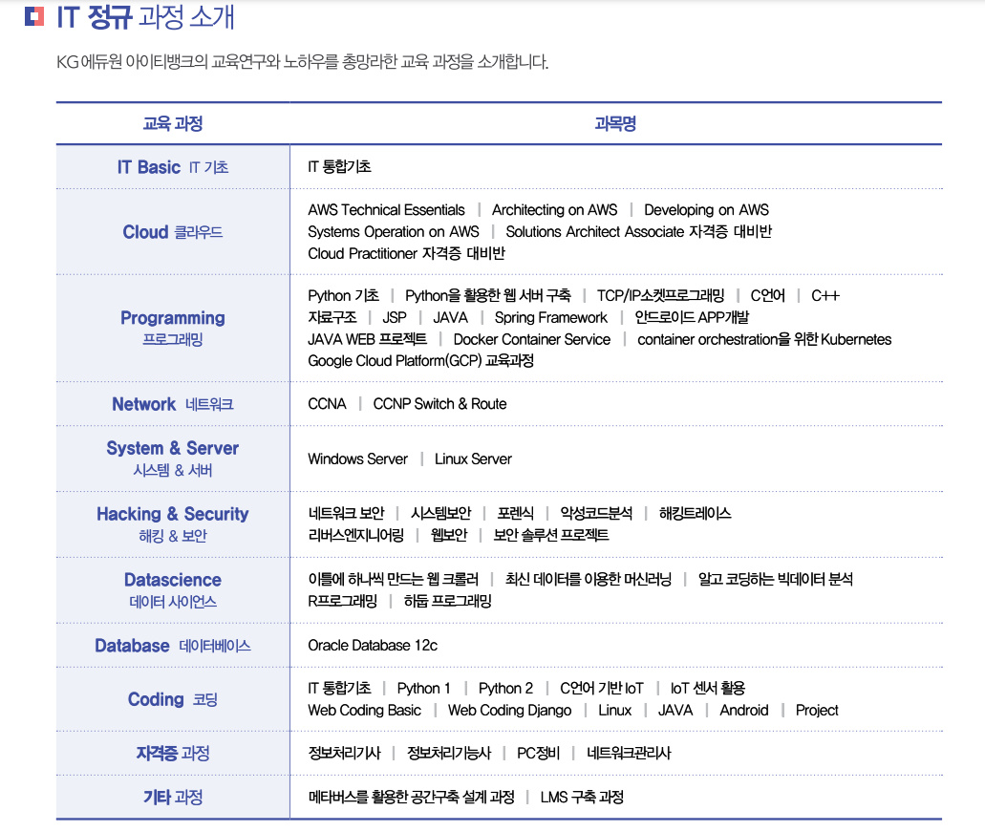Viewport: 985px width, 832px height.
Task: Click container orchestration을 위한 Kubernetes
Action: coord(764,340)
